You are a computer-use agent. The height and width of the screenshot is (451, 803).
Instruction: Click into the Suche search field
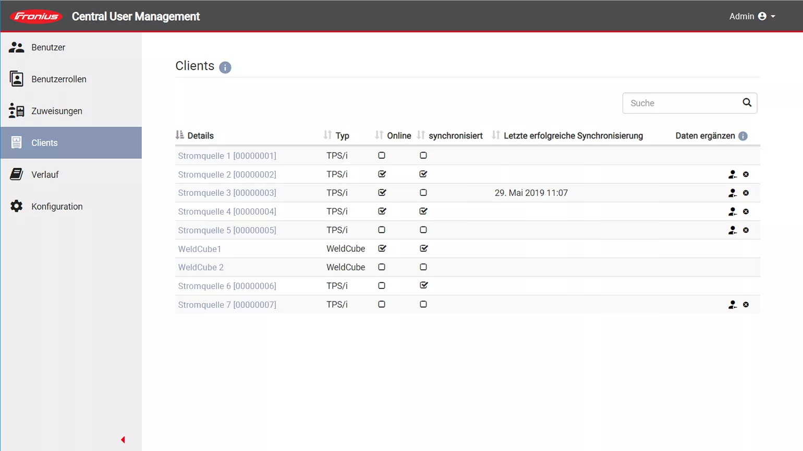coord(680,103)
